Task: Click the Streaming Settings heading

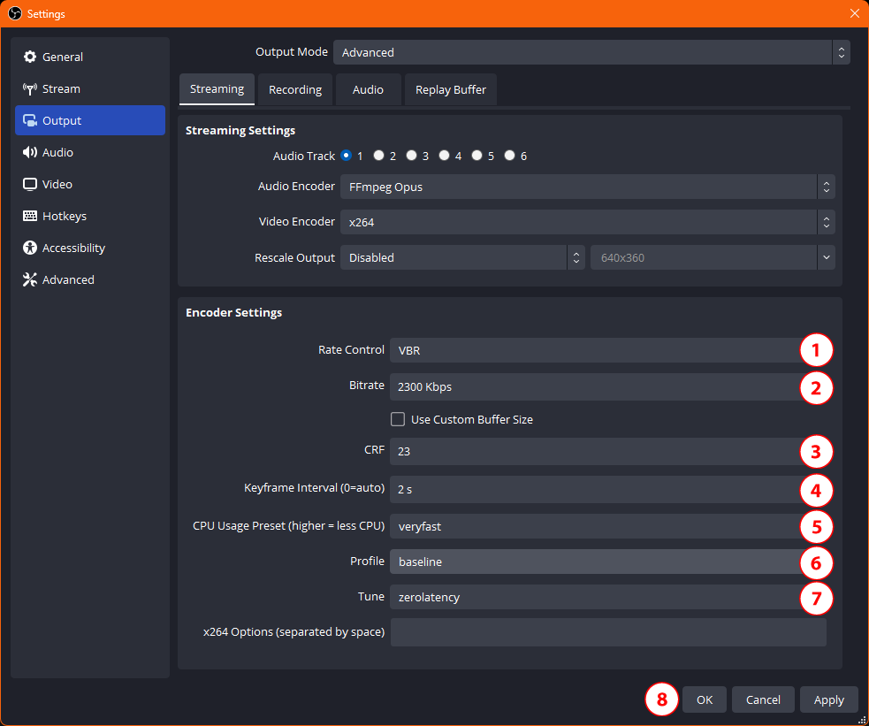Action: coord(240,130)
